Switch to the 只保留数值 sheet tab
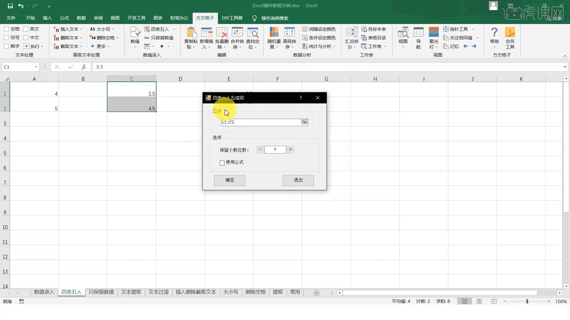 (101, 292)
